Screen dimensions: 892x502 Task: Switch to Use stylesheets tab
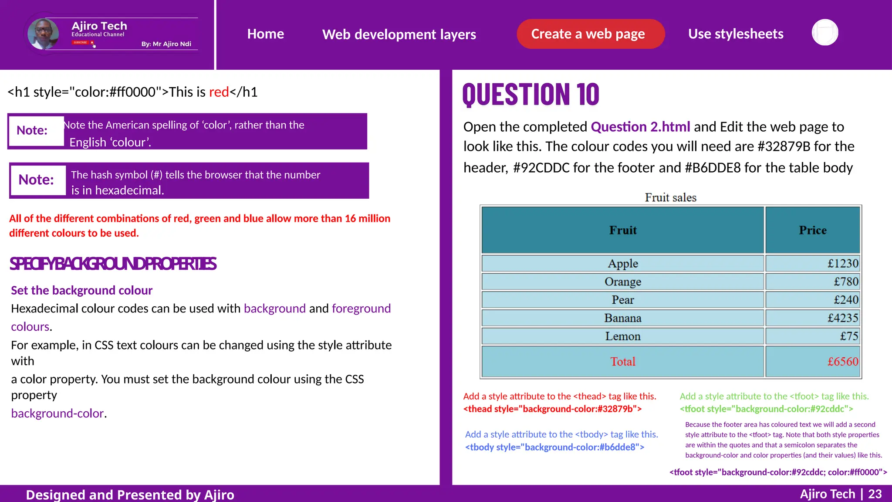[x=736, y=34]
